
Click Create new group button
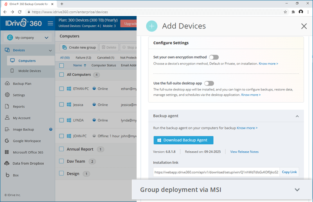(79, 47)
